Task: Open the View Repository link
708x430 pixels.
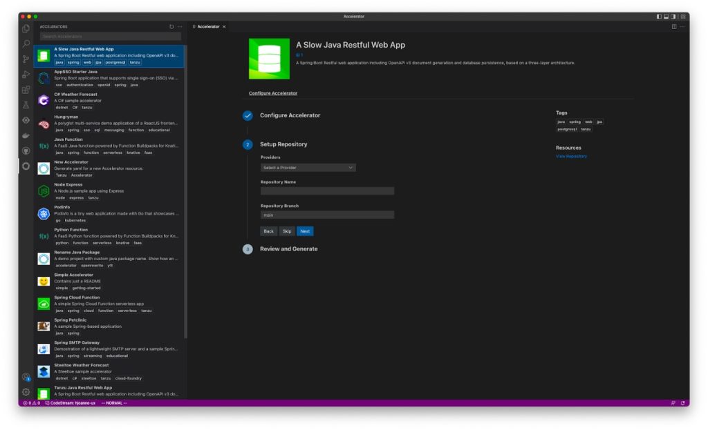Action: point(571,157)
